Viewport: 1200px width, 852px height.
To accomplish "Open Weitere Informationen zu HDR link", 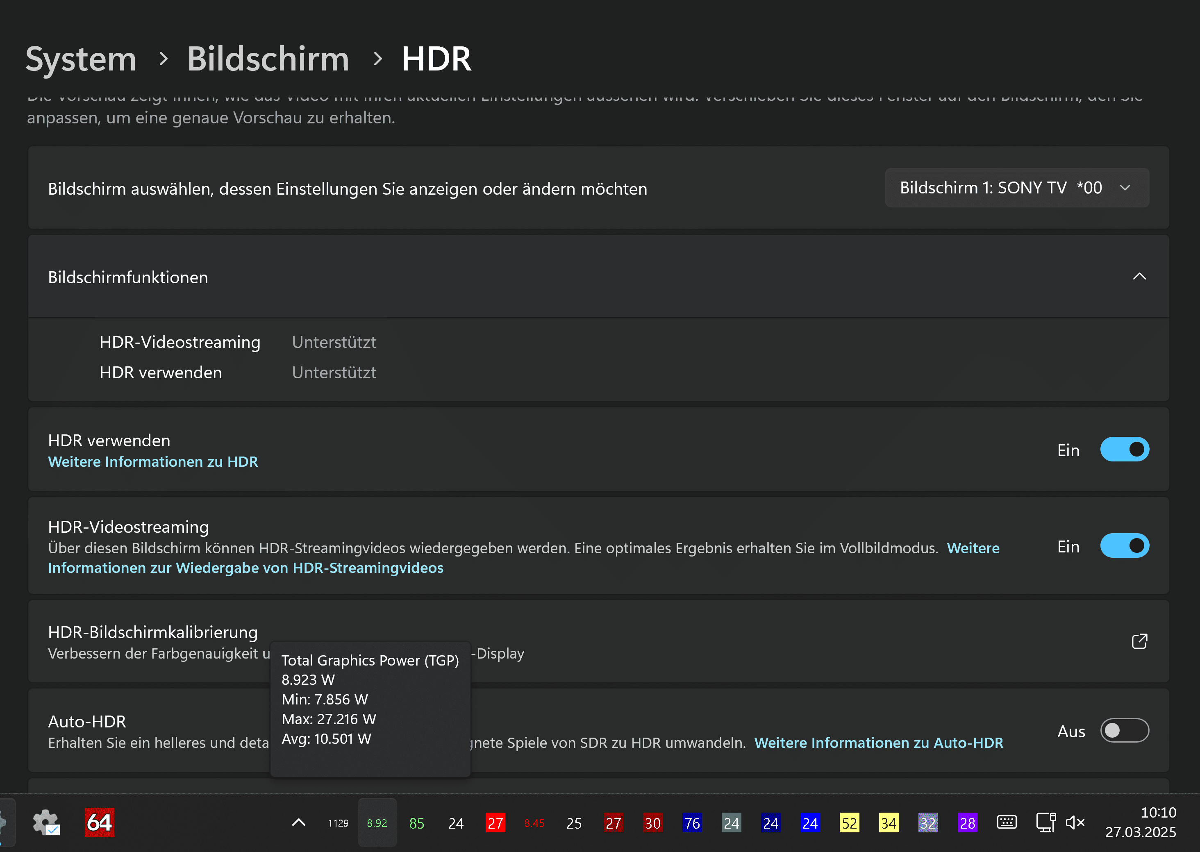I will tap(153, 462).
